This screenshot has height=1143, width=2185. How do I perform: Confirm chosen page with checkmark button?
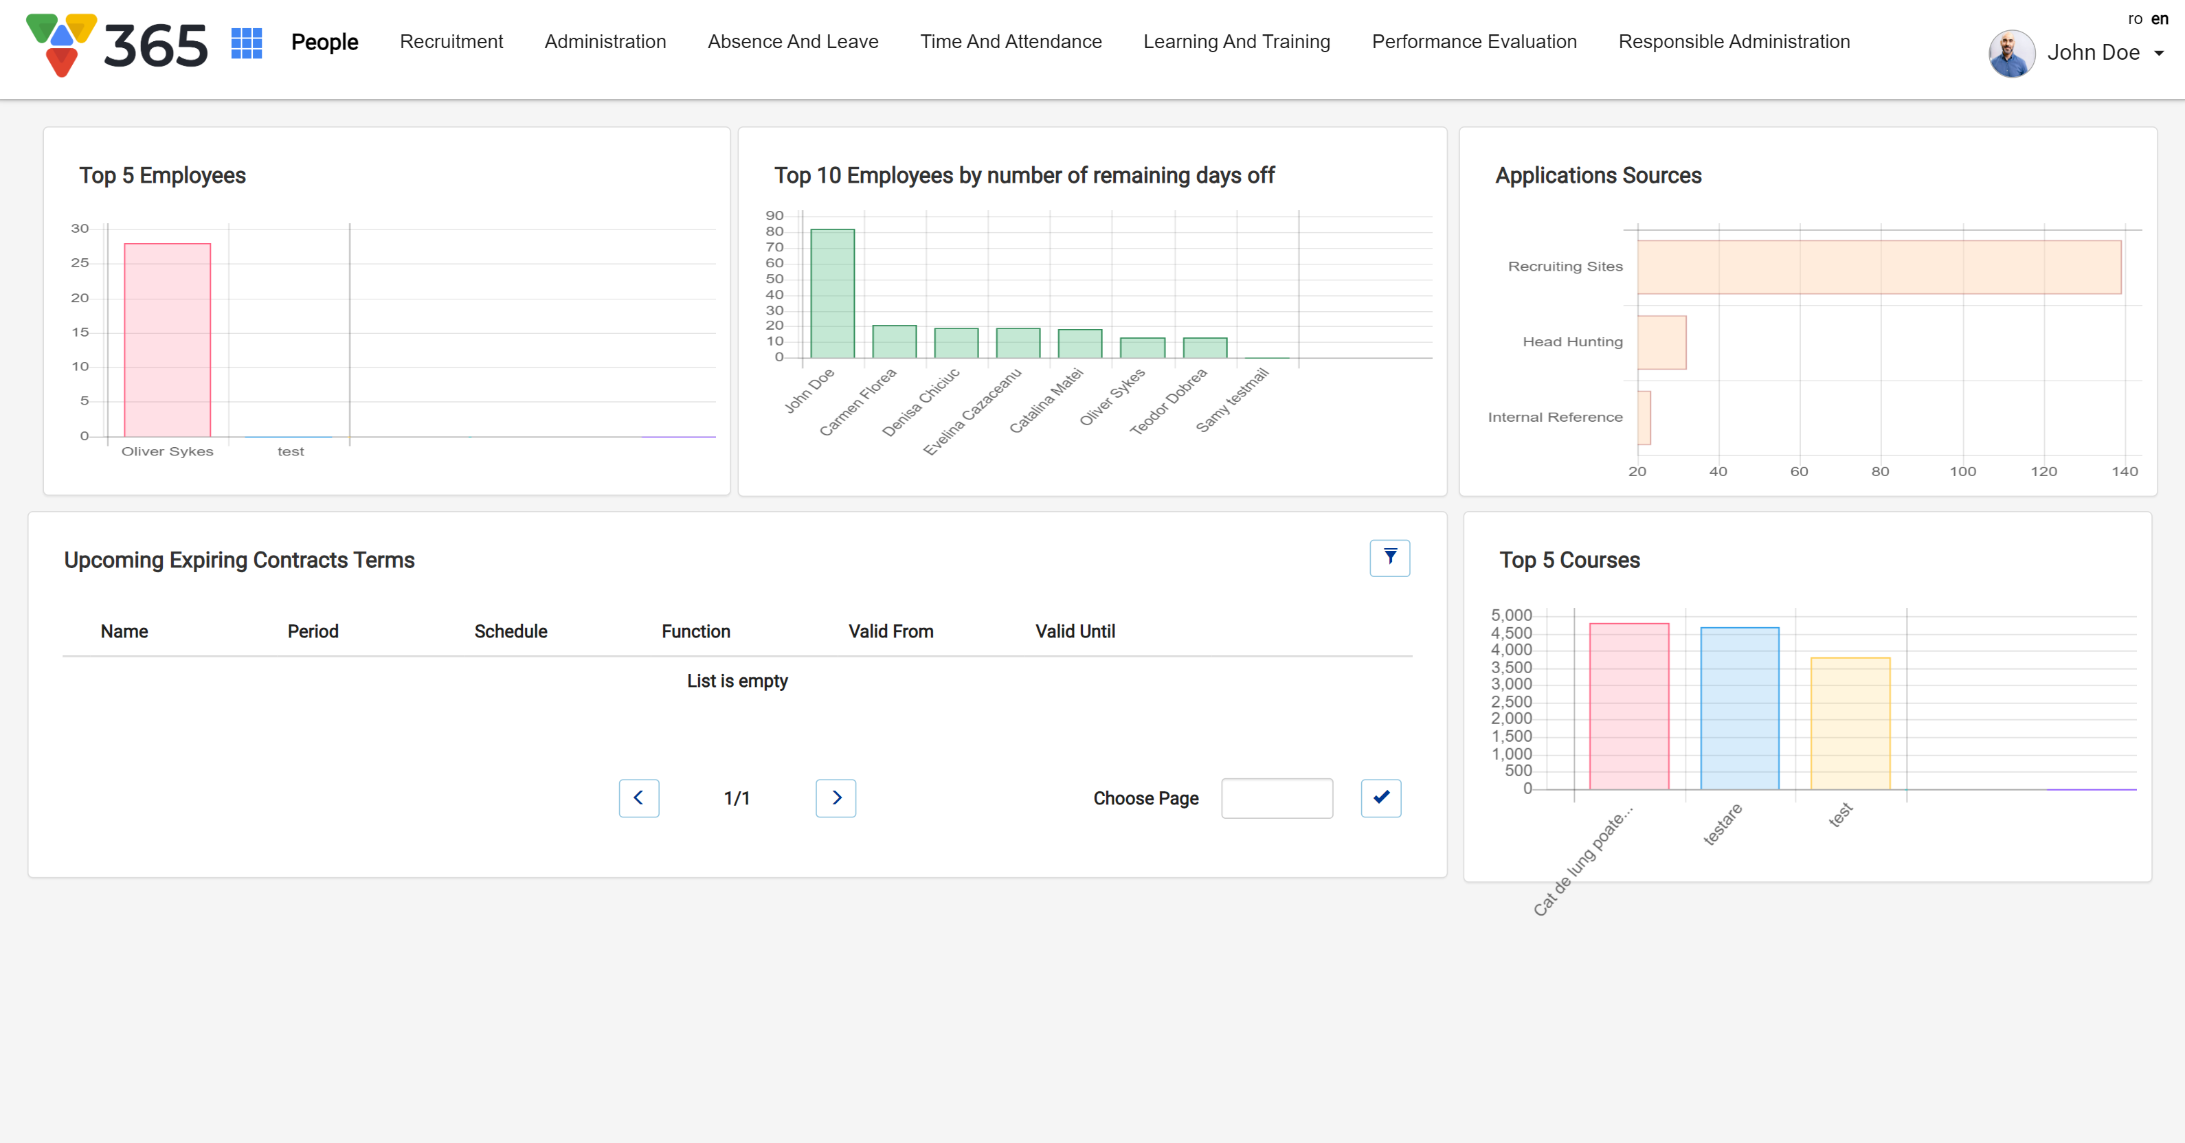[x=1381, y=798]
